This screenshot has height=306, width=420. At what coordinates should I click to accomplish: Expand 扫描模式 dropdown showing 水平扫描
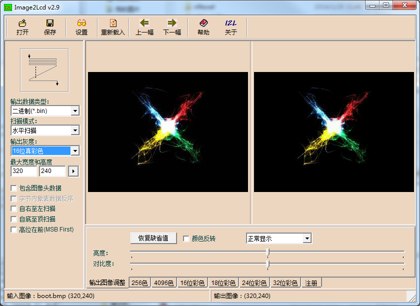click(x=75, y=130)
